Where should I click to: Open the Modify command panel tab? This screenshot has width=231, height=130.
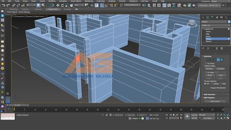[208, 18]
